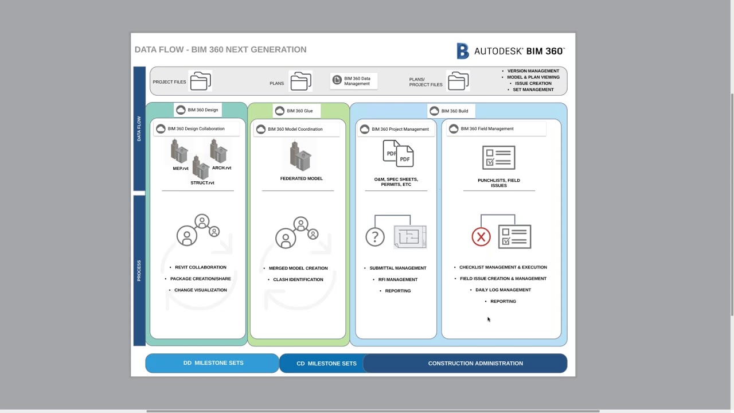This screenshot has width=734, height=413.
Task: Click the Plans/Project Files folder icon
Action: pyautogui.click(x=458, y=81)
